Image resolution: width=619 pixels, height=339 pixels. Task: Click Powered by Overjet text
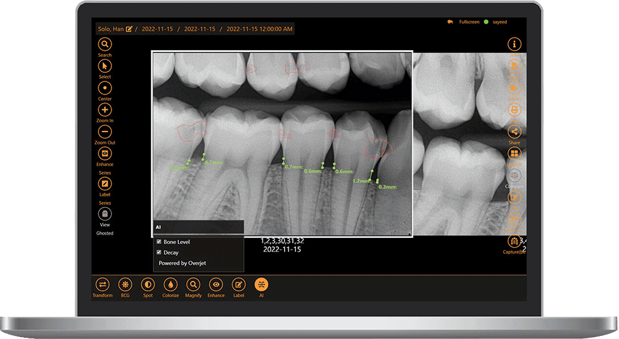tap(183, 263)
